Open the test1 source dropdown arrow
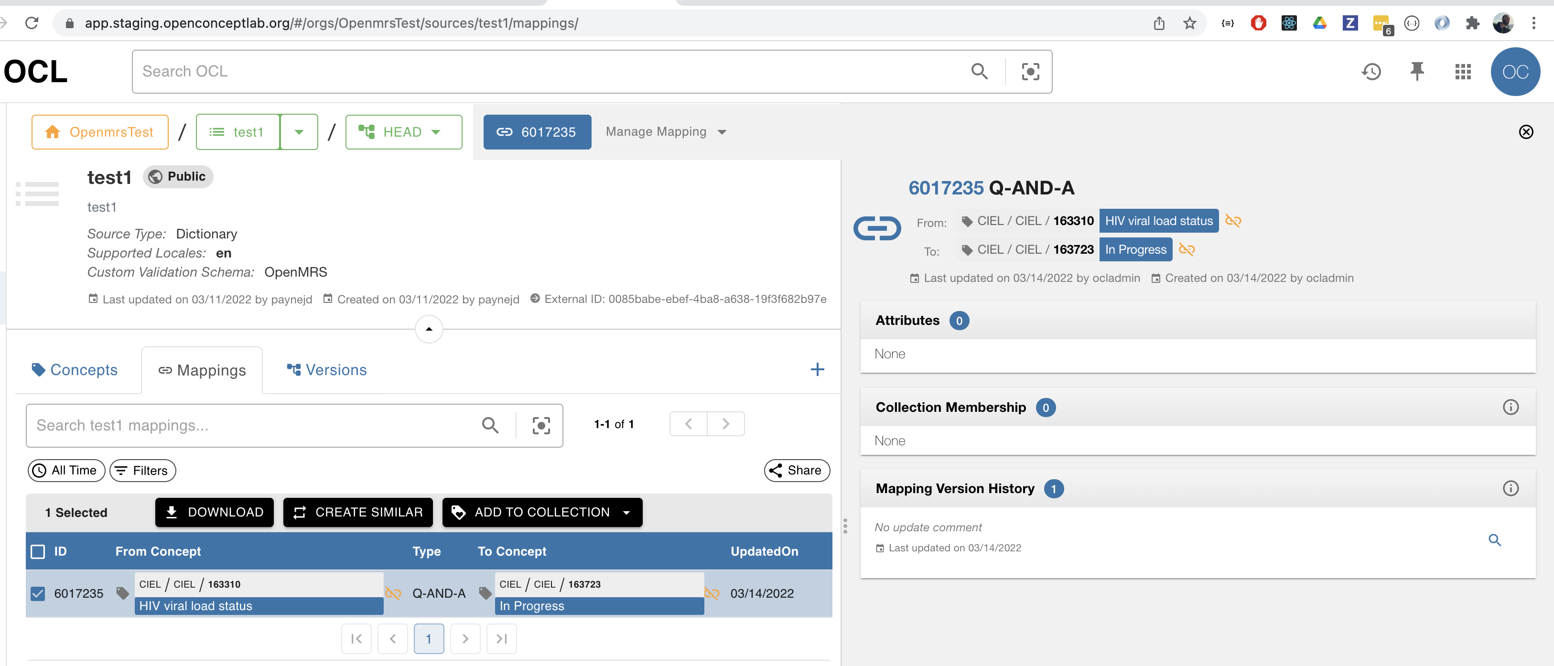 click(299, 131)
